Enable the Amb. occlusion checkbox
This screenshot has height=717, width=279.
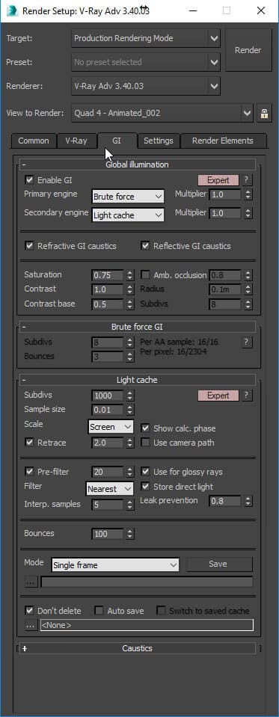[145, 275]
